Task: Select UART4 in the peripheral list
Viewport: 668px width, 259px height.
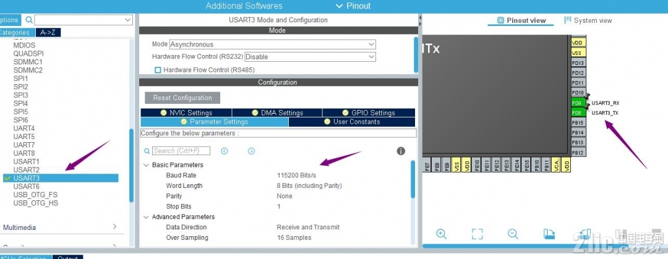Action: point(24,128)
